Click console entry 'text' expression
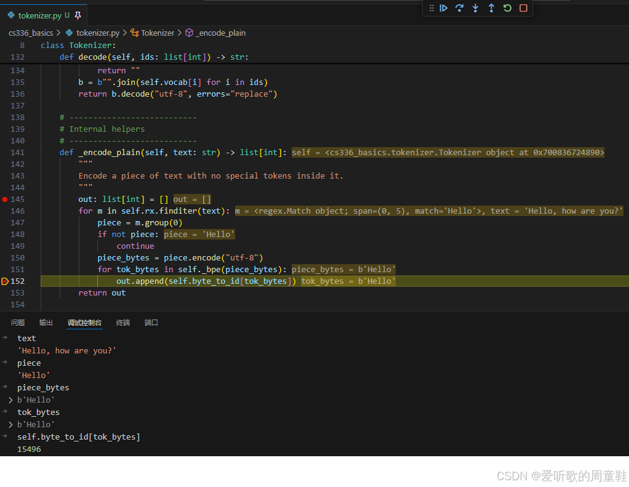This screenshot has height=487, width=629. point(26,338)
